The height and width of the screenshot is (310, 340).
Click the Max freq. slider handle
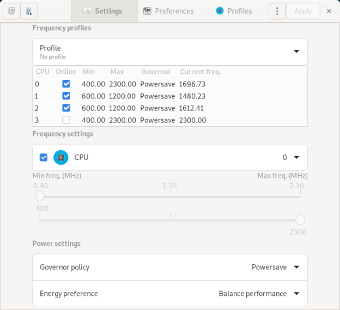(x=300, y=220)
